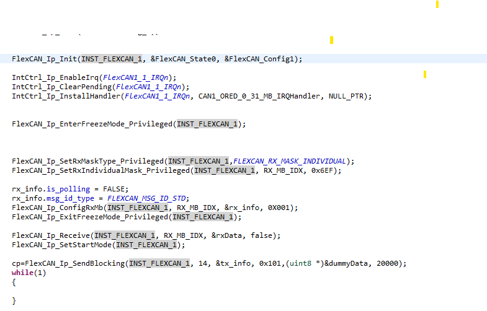Click the lowercase false argument
The height and width of the screenshot is (311, 487).
261,235
